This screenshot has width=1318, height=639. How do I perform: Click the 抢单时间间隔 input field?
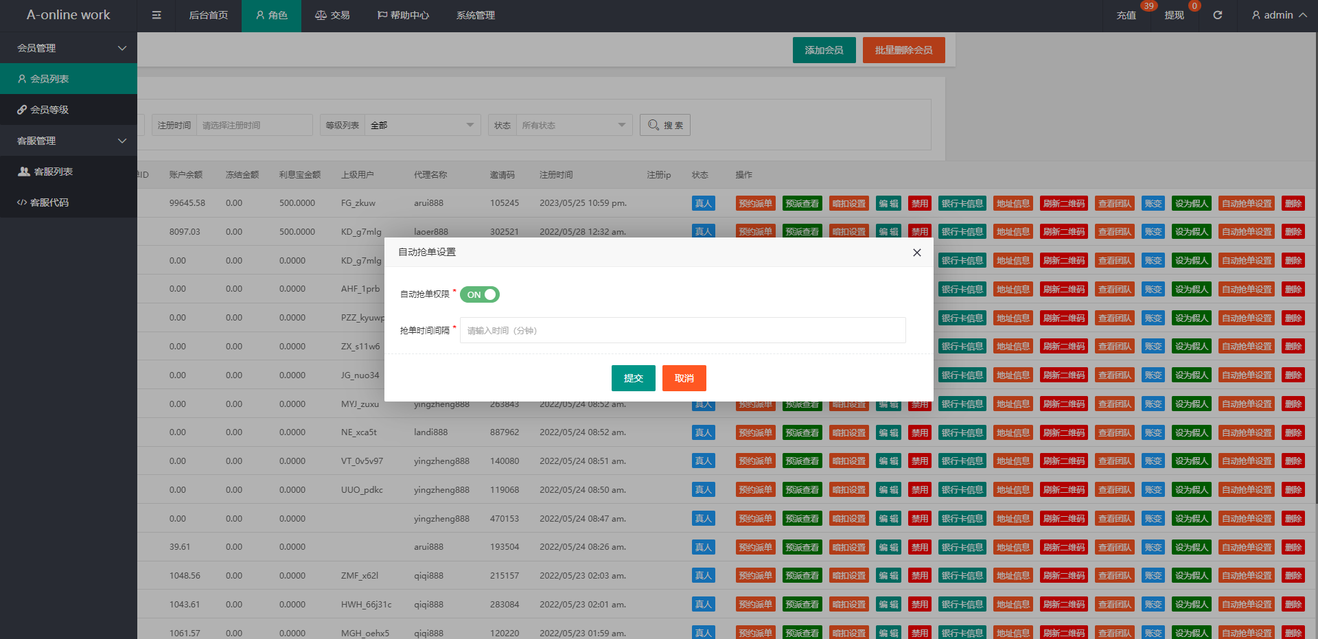coord(682,330)
